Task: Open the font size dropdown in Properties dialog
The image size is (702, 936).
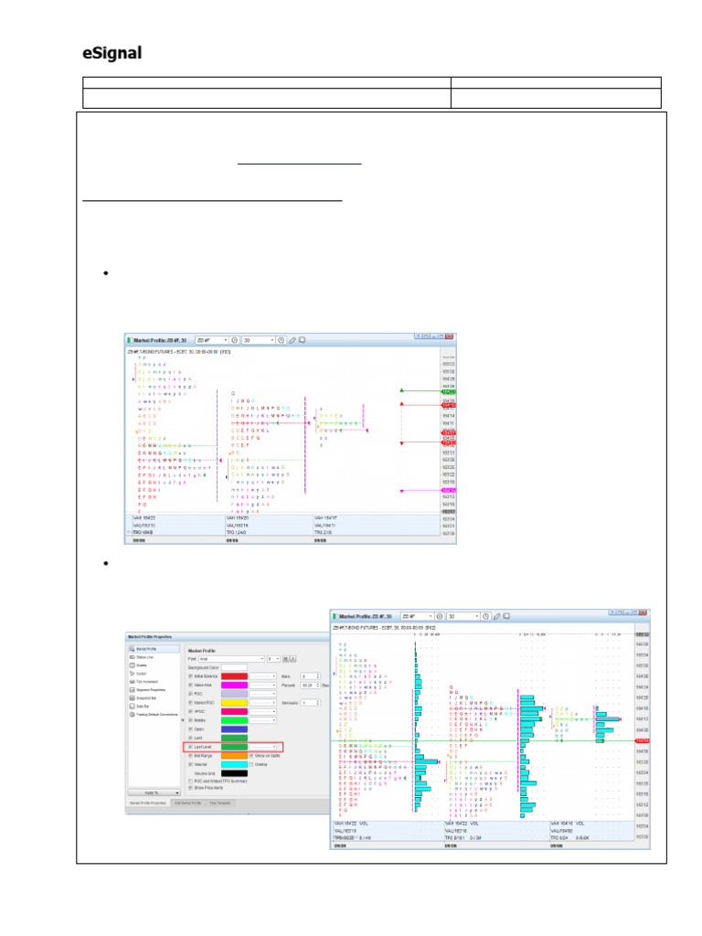Action: [273, 659]
